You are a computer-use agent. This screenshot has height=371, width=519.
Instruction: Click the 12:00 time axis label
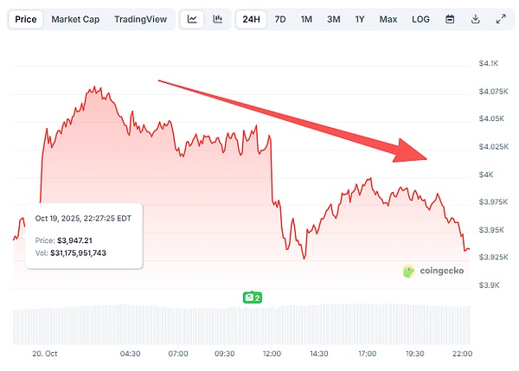pyautogui.click(x=272, y=354)
